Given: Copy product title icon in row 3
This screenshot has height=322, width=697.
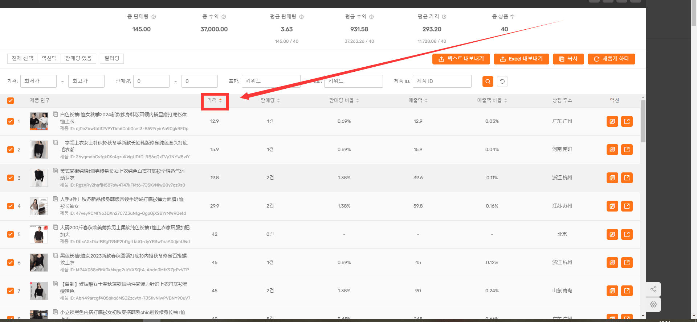Looking at the screenshot, I should (56, 171).
